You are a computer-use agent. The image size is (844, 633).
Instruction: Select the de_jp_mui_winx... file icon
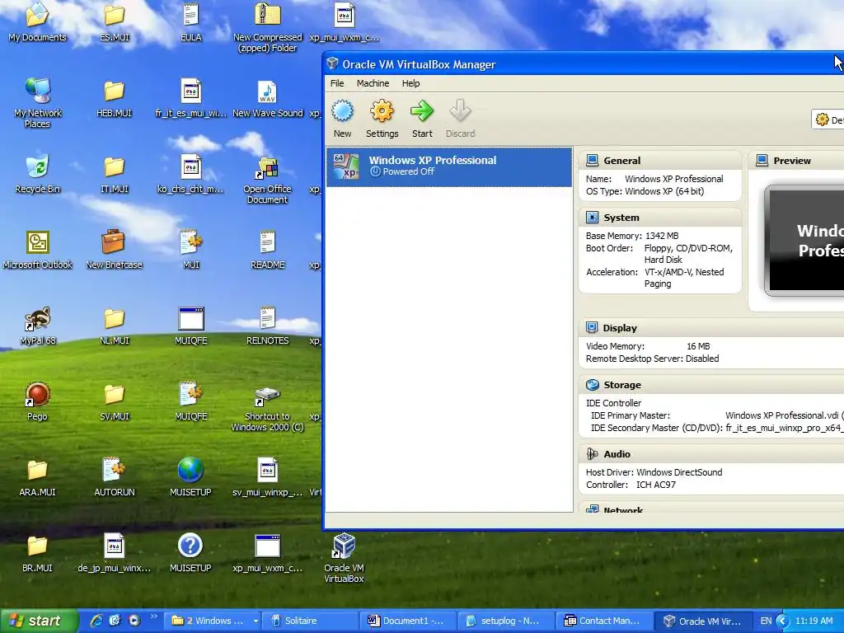114,552
